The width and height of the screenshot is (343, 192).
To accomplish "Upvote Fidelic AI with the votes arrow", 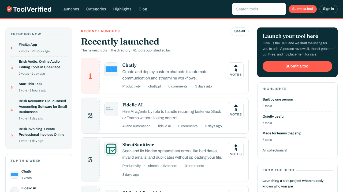I will [236, 110].
